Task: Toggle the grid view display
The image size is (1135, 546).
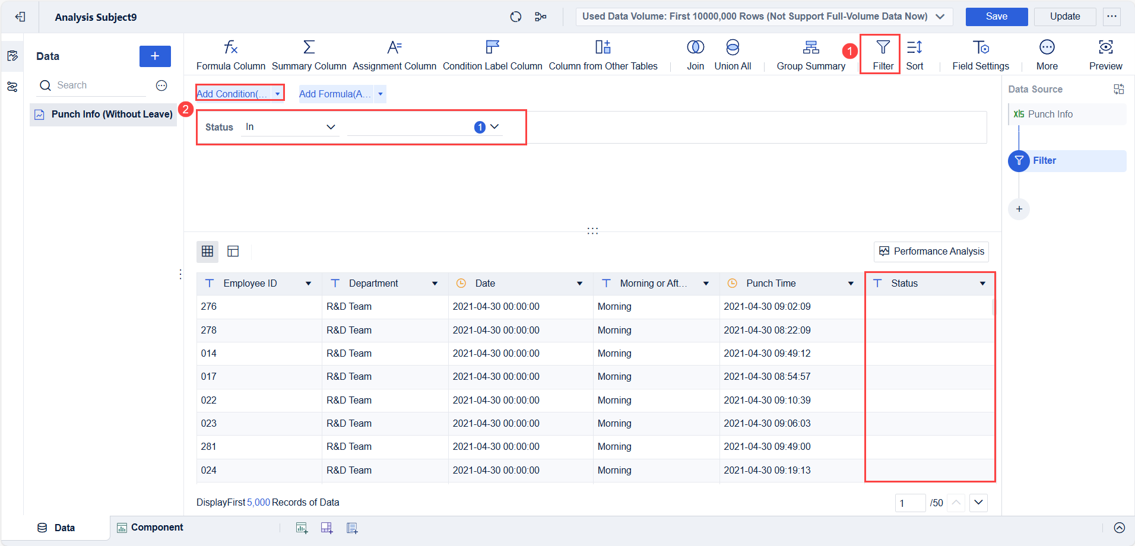Action: tap(207, 251)
